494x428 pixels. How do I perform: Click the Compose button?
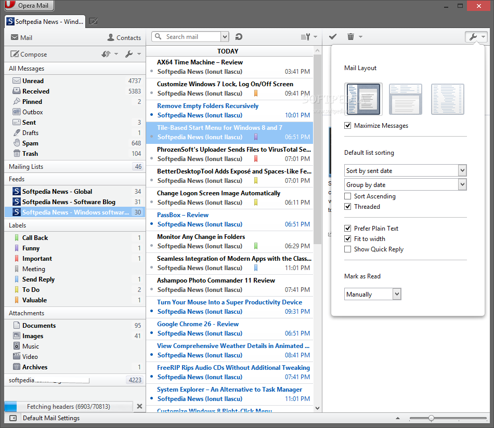pos(29,54)
